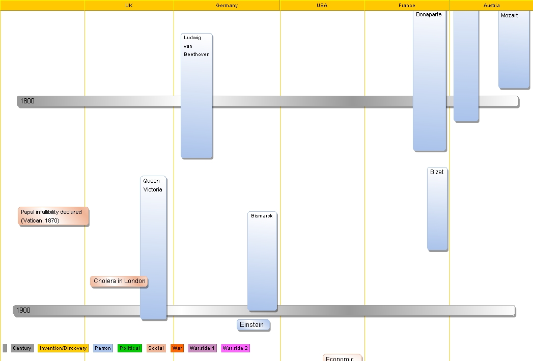Click the Person legend item
The height and width of the screenshot is (361, 533).
(x=103, y=348)
